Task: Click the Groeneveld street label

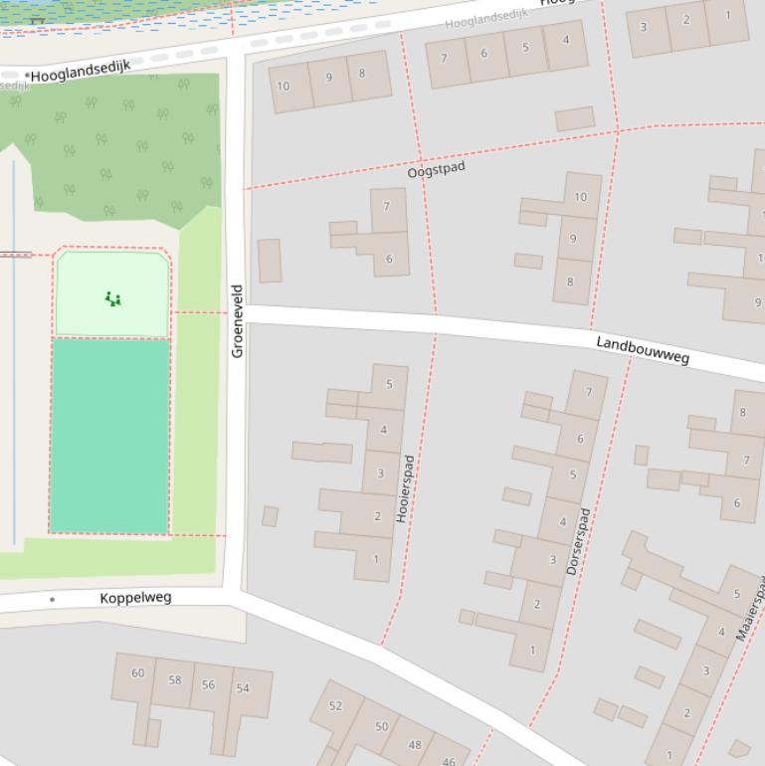Action: pos(237,321)
